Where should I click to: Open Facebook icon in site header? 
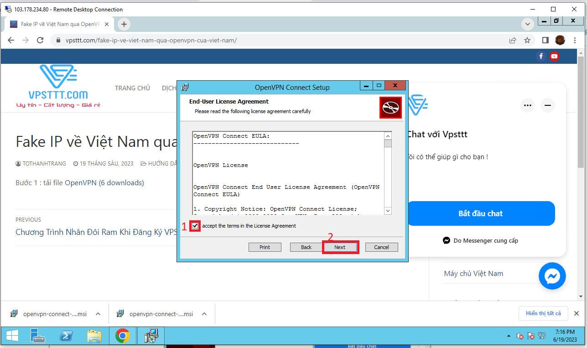541,56
